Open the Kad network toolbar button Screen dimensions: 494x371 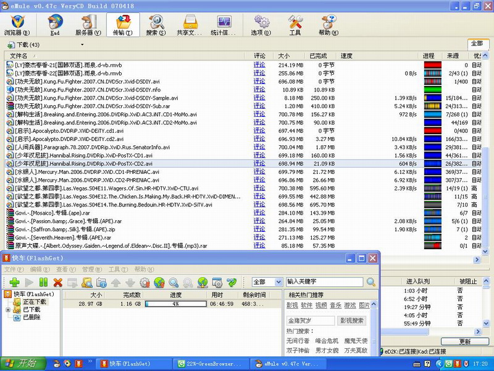55,25
